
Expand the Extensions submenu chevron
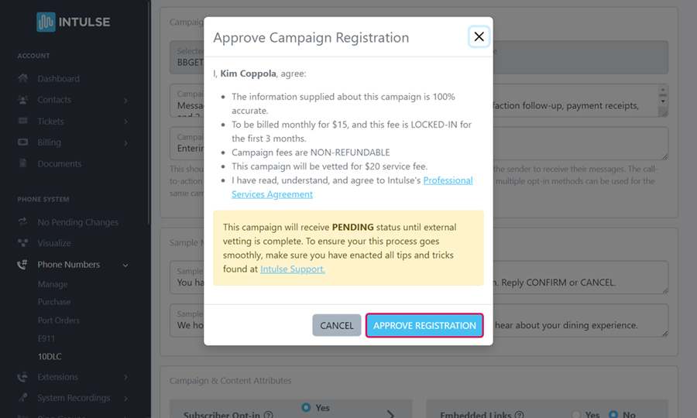click(125, 378)
